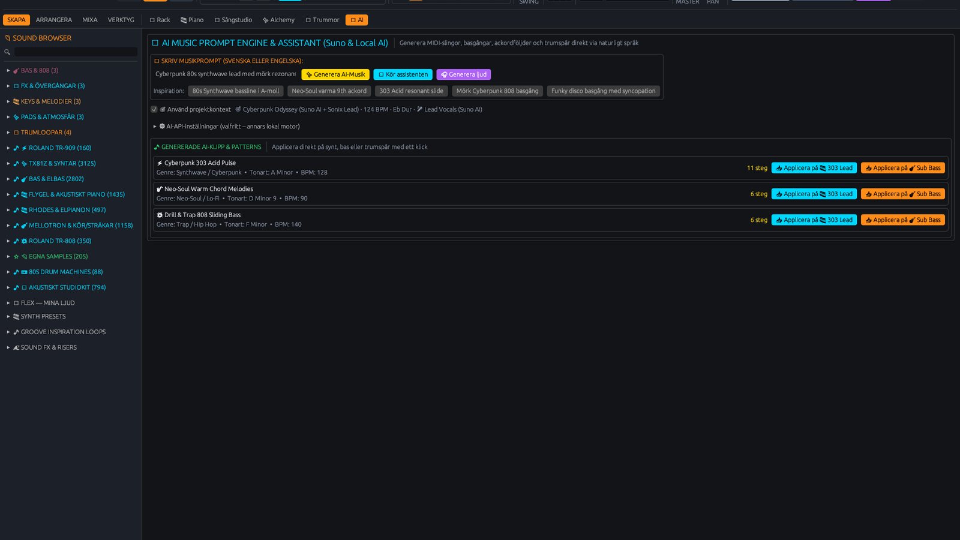Click the icon beside Cyberpunk Odyssey project context
This screenshot has height=540, width=960.
pos(238,109)
